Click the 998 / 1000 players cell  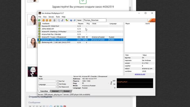(81, 37)
